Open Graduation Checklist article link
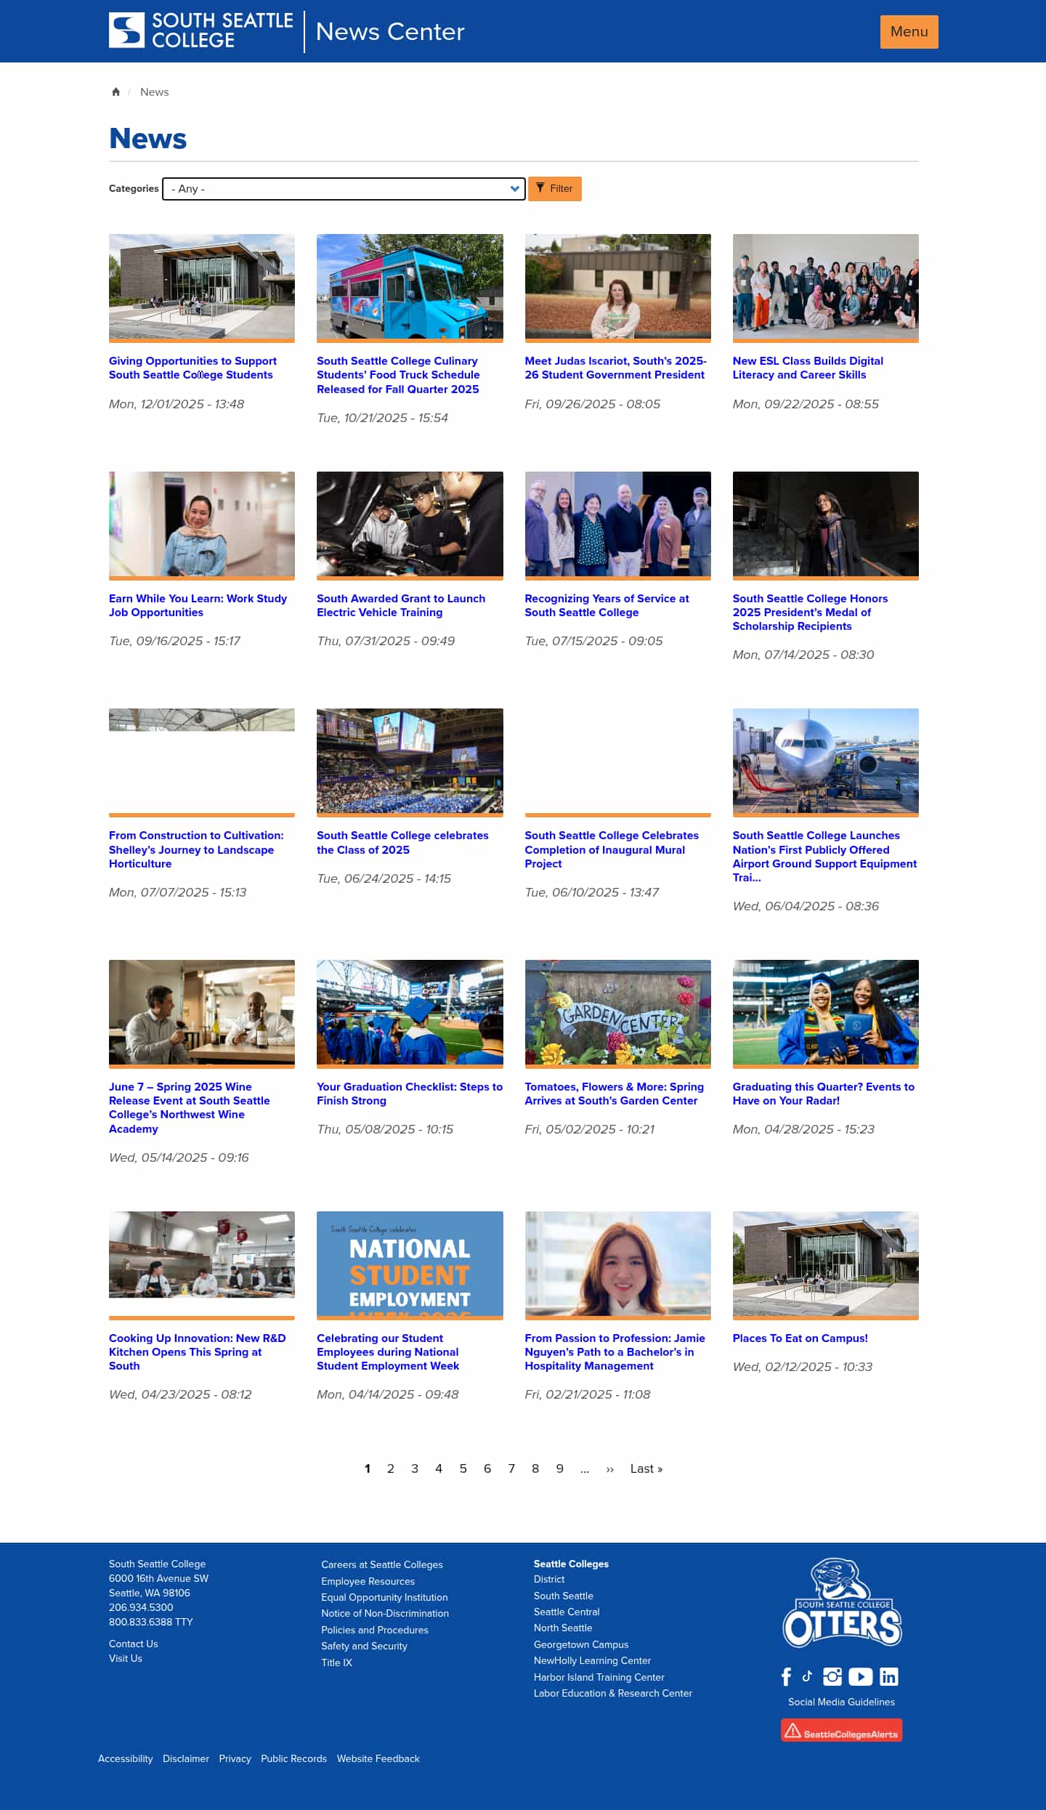 [x=410, y=1094]
